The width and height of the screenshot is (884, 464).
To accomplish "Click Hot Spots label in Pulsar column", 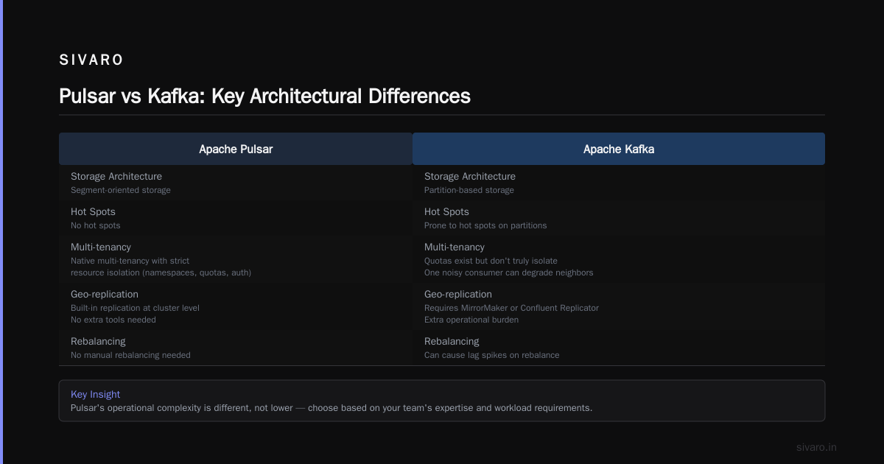I will tap(93, 212).
